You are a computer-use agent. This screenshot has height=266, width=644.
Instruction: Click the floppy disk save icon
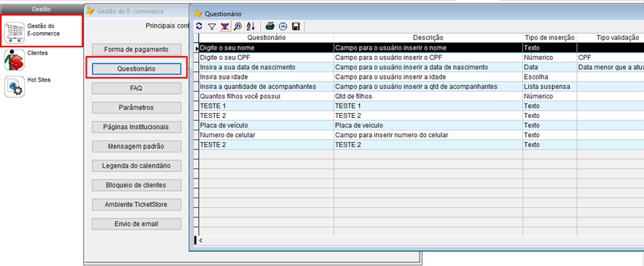point(296,26)
